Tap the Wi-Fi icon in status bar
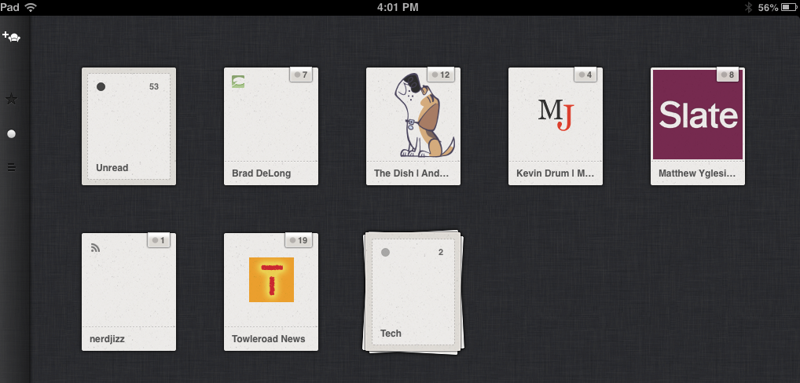Viewport: 800px width, 383px height. (x=31, y=7)
